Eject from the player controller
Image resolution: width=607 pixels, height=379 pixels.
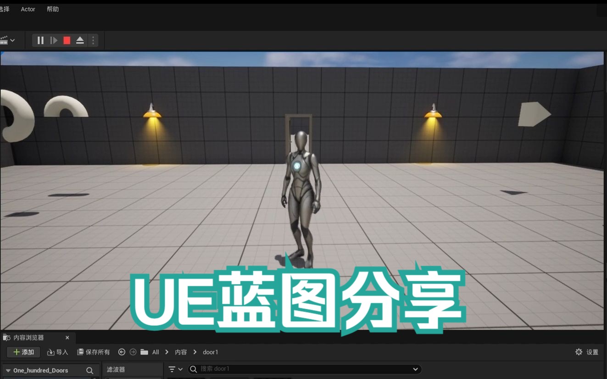(80, 40)
